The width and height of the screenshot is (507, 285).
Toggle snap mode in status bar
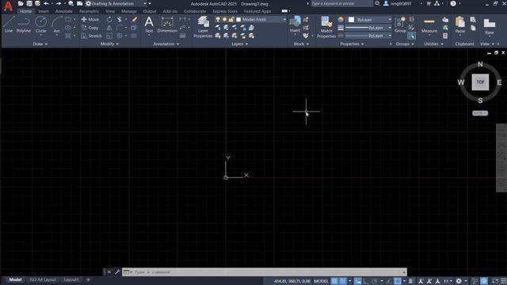coord(343,281)
